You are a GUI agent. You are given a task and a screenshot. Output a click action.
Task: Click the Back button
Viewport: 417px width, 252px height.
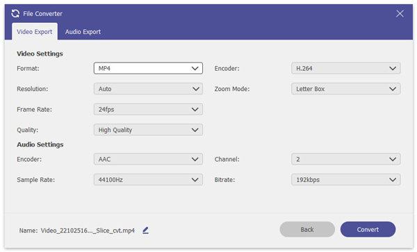pyautogui.click(x=307, y=229)
